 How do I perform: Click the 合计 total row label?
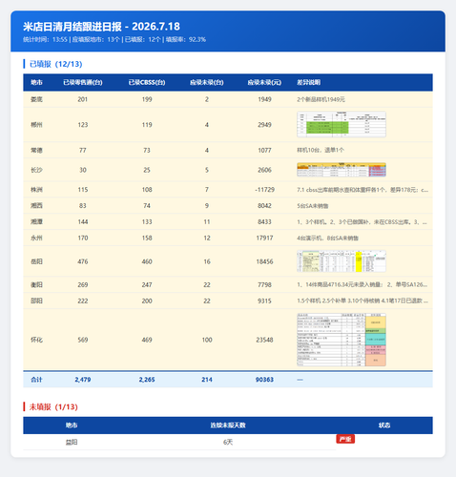[x=36, y=380]
